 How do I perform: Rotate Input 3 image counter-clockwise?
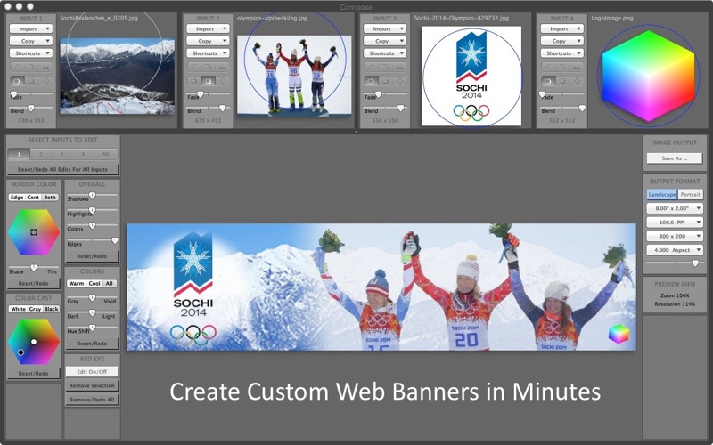(371, 68)
